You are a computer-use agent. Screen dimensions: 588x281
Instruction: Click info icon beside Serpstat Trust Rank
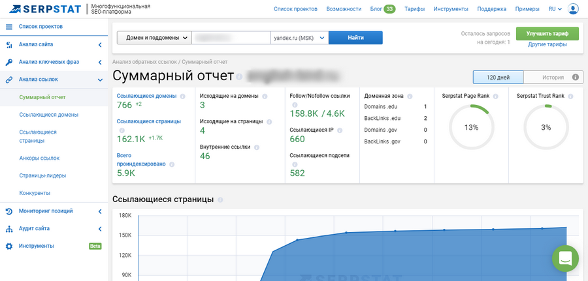(x=571, y=96)
